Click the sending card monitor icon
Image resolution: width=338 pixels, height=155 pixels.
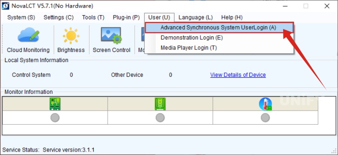(x=55, y=104)
